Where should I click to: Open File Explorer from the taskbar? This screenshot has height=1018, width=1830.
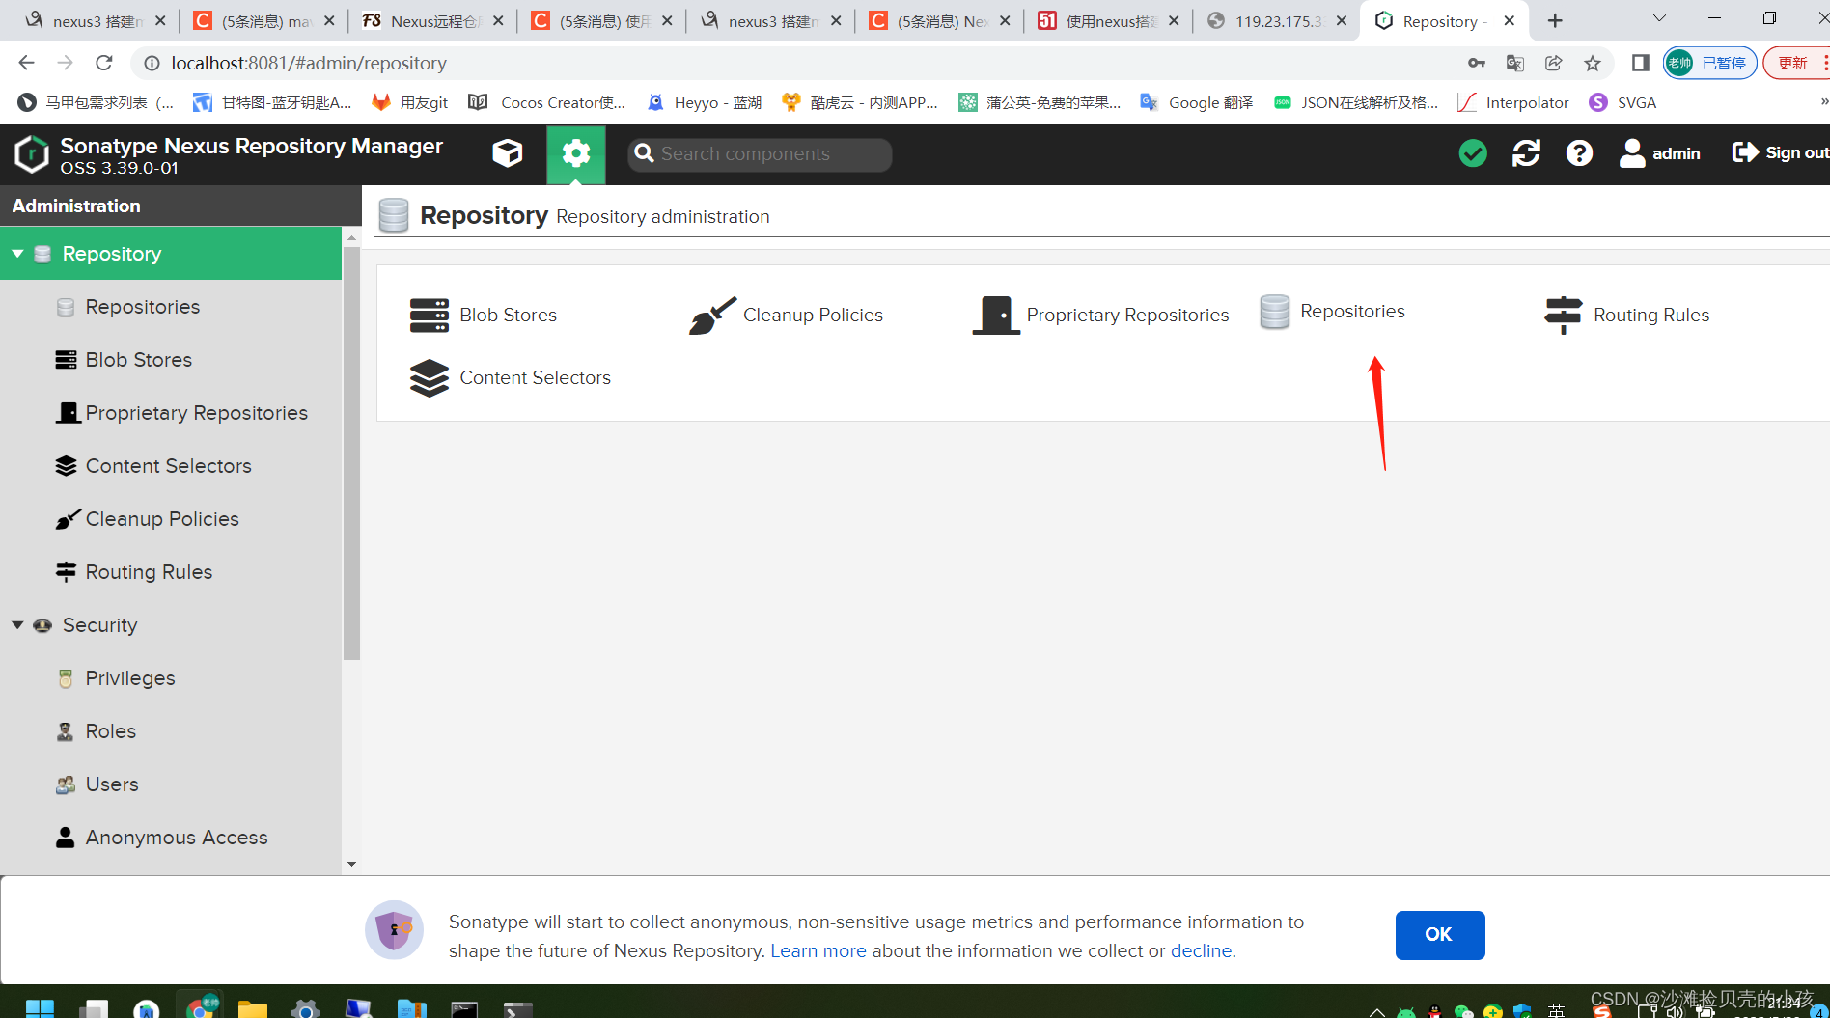(253, 1008)
